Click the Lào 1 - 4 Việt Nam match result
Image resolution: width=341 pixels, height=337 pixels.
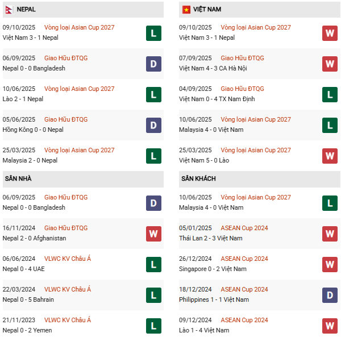click(205, 330)
